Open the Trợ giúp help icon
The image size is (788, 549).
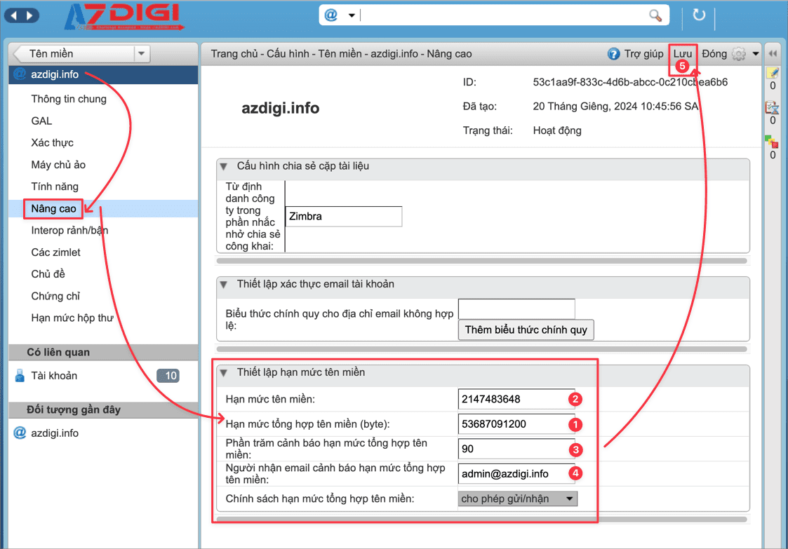pyautogui.click(x=613, y=54)
